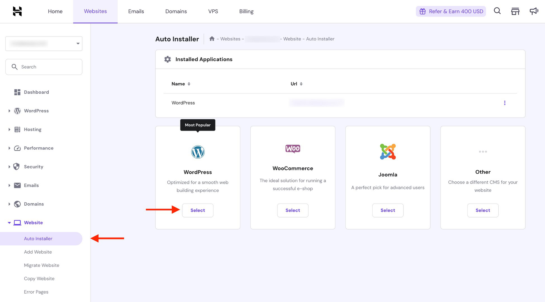Click the blurred WordPress URL cell

(317, 103)
